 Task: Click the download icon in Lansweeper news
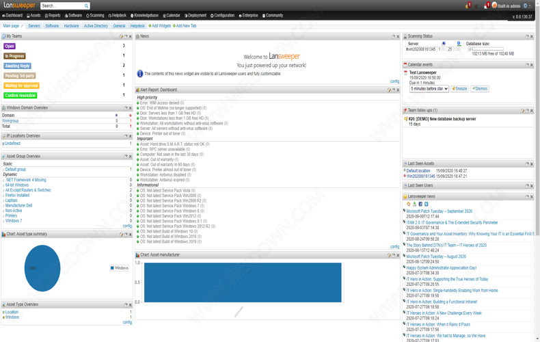pos(414,204)
